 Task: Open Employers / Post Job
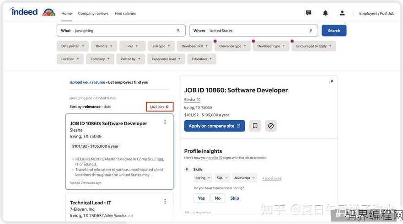[x=376, y=13]
